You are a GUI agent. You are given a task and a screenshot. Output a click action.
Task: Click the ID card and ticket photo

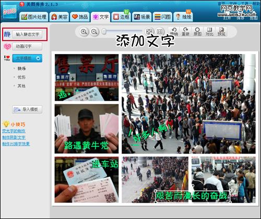(x=87, y=179)
